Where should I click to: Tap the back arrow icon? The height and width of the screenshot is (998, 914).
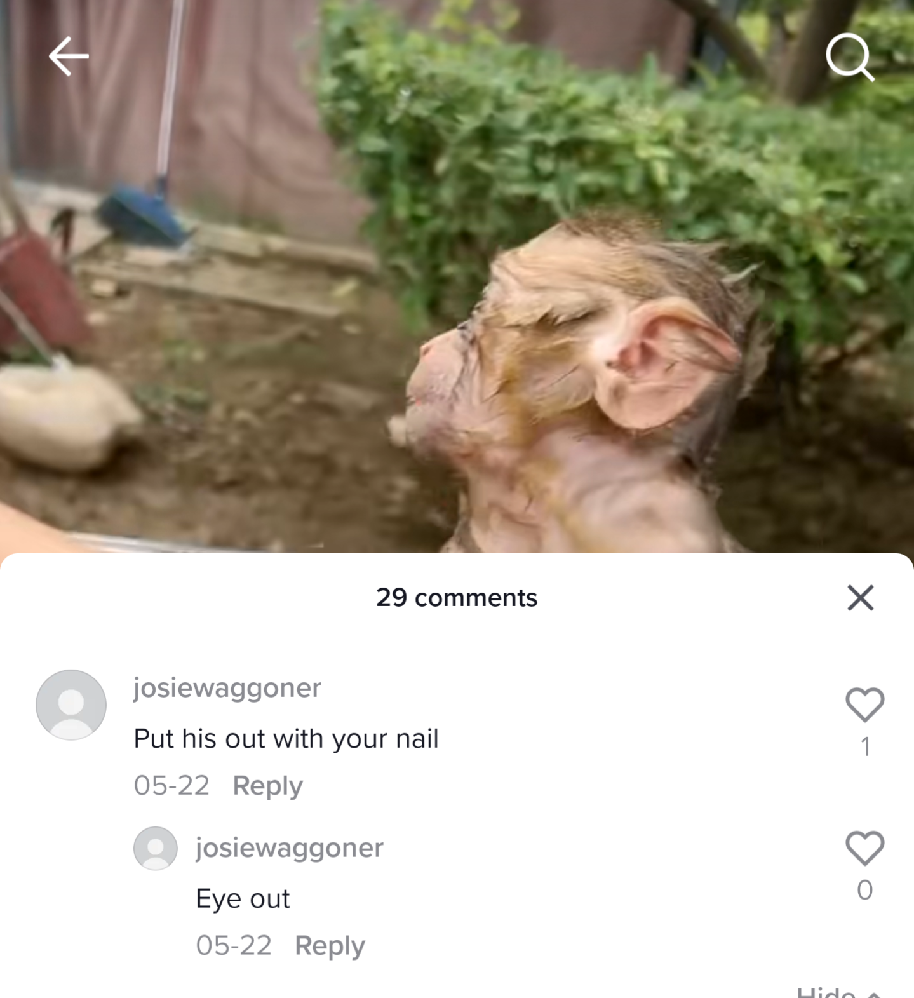69,56
